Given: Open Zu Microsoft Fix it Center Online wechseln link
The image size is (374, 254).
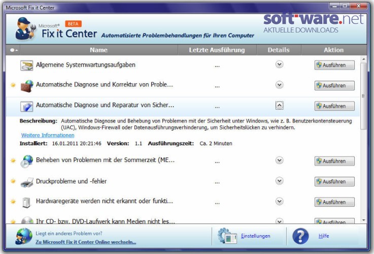Looking at the screenshot, I should coord(86,242).
